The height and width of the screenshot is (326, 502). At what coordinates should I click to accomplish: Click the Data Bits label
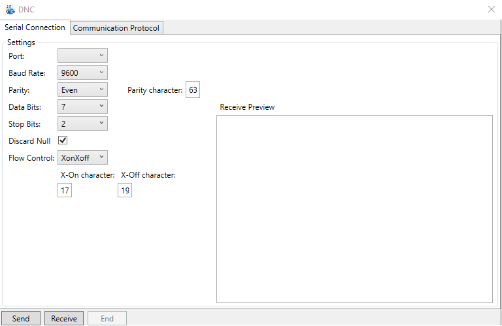25,107
